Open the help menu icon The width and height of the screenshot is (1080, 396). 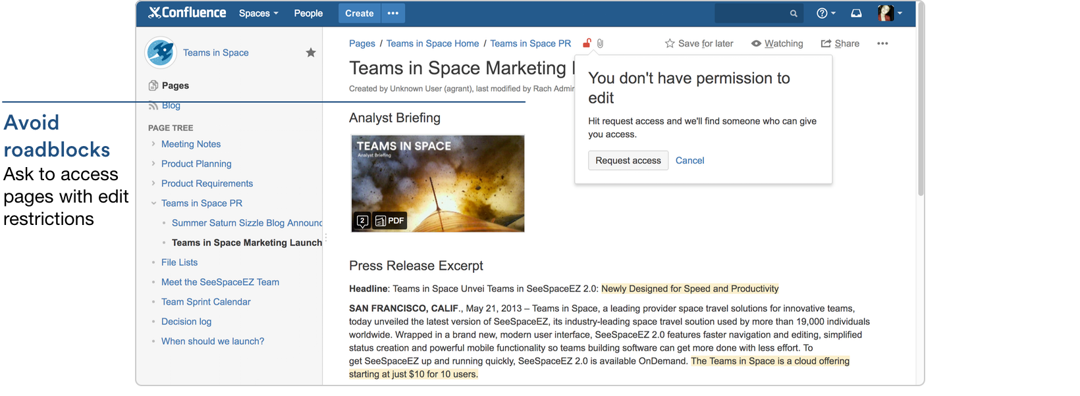click(x=826, y=13)
